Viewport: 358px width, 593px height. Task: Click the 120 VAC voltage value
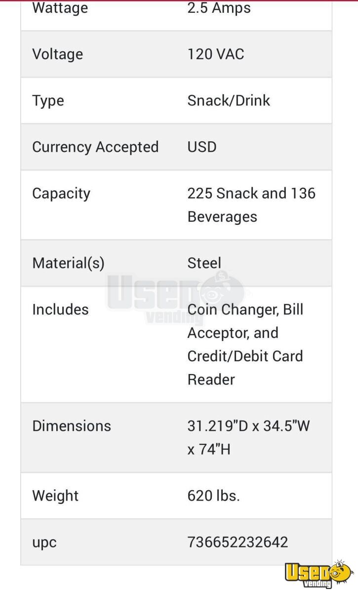point(216,54)
